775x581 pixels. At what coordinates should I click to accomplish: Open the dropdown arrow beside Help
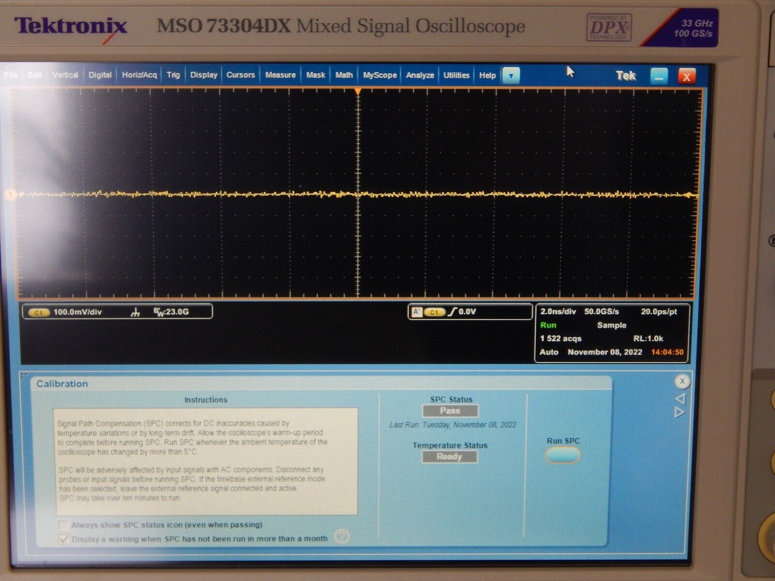(x=511, y=76)
